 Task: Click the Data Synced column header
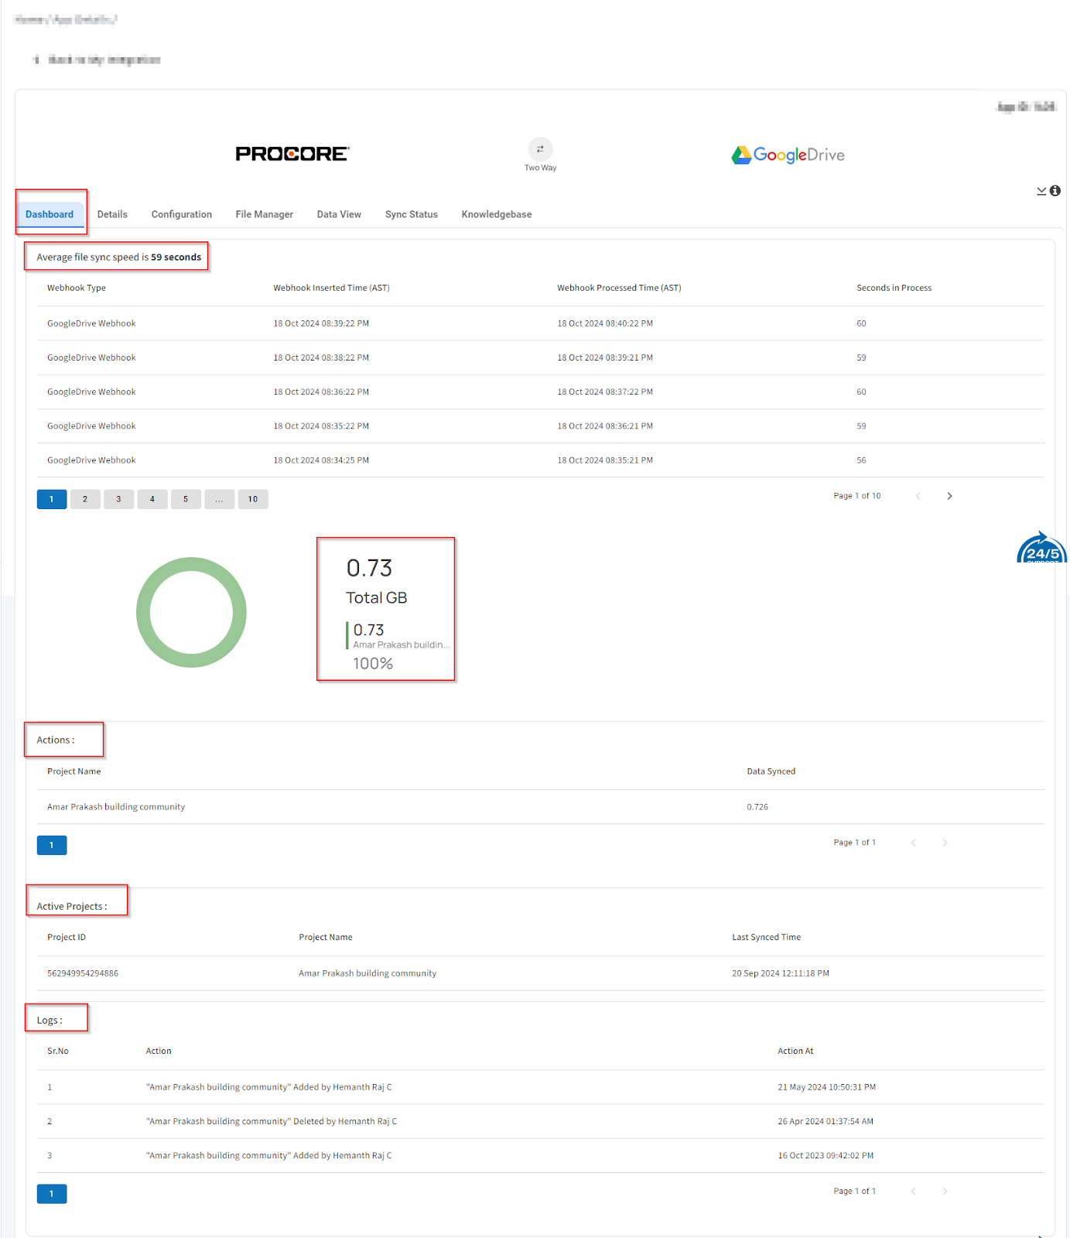pos(771,771)
